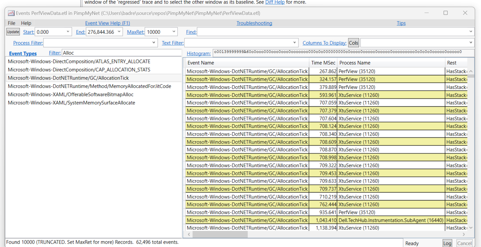The width and height of the screenshot is (481, 247).
Task: Open the Log button
Action: point(447,243)
